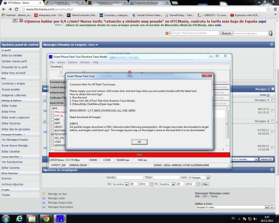The width and height of the screenshot is (279, 223).
Task: Click the phone device icon near search
Action: tap(271, 33)
